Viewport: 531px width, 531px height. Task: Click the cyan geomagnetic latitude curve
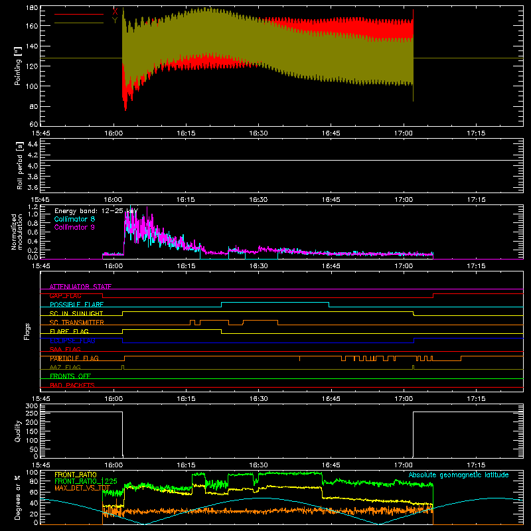click(x=260, y=498)
